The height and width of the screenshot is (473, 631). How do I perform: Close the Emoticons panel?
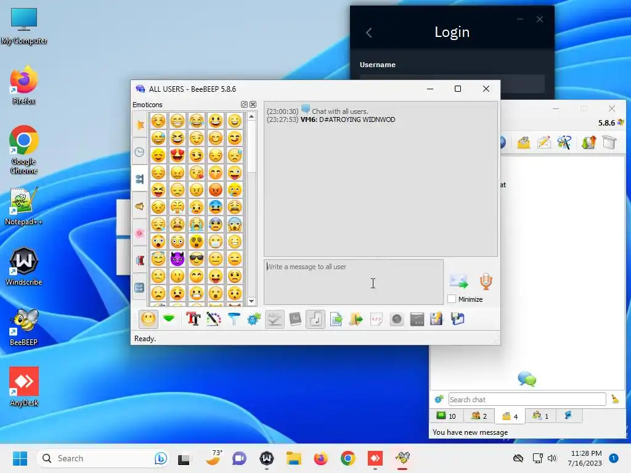(253, 105)
